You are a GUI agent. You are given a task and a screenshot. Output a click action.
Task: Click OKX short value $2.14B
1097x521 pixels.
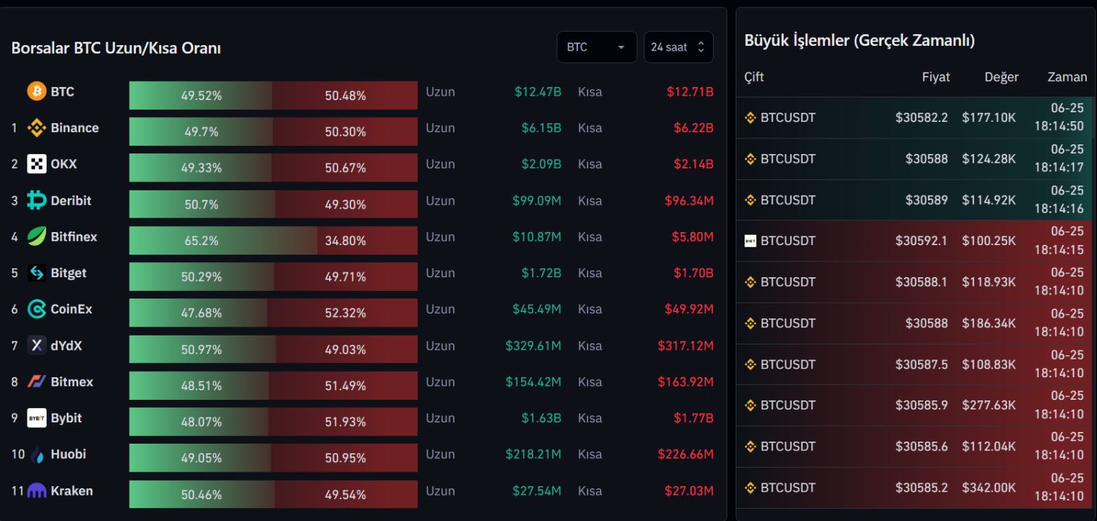point(693,164)
